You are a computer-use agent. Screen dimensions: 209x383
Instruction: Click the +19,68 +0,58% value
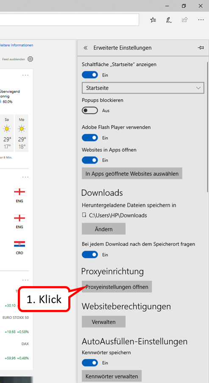(x=17, y=332)
